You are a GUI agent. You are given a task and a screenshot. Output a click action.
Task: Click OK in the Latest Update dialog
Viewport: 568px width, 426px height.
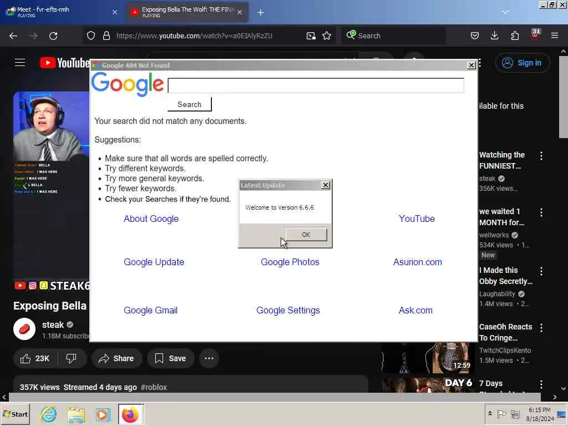coord(306,235)
